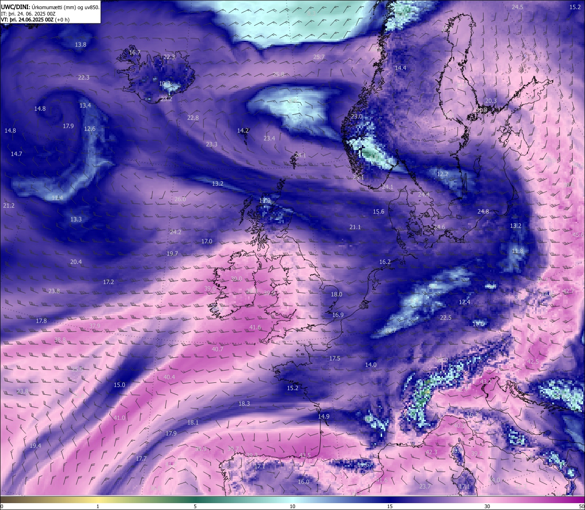Click the 14.9 value over southwest France

click(x=324, y=416)
